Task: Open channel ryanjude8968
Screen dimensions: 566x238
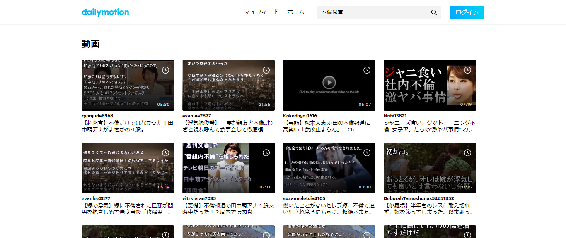Action: 97,116
